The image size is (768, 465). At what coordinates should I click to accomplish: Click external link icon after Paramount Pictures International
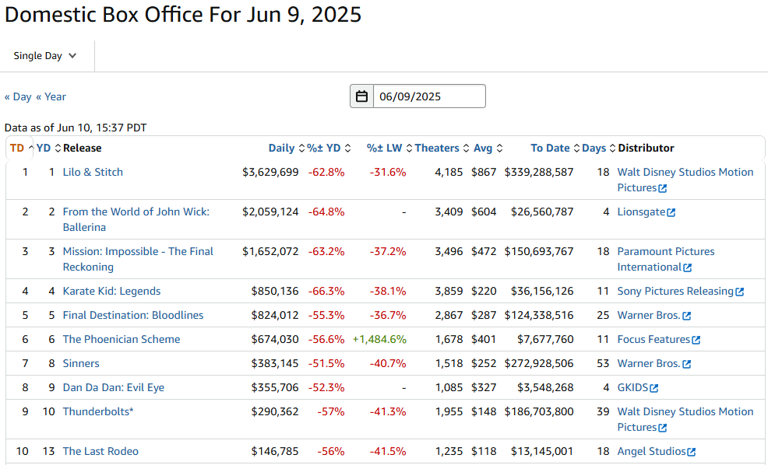tap(687, 268)
